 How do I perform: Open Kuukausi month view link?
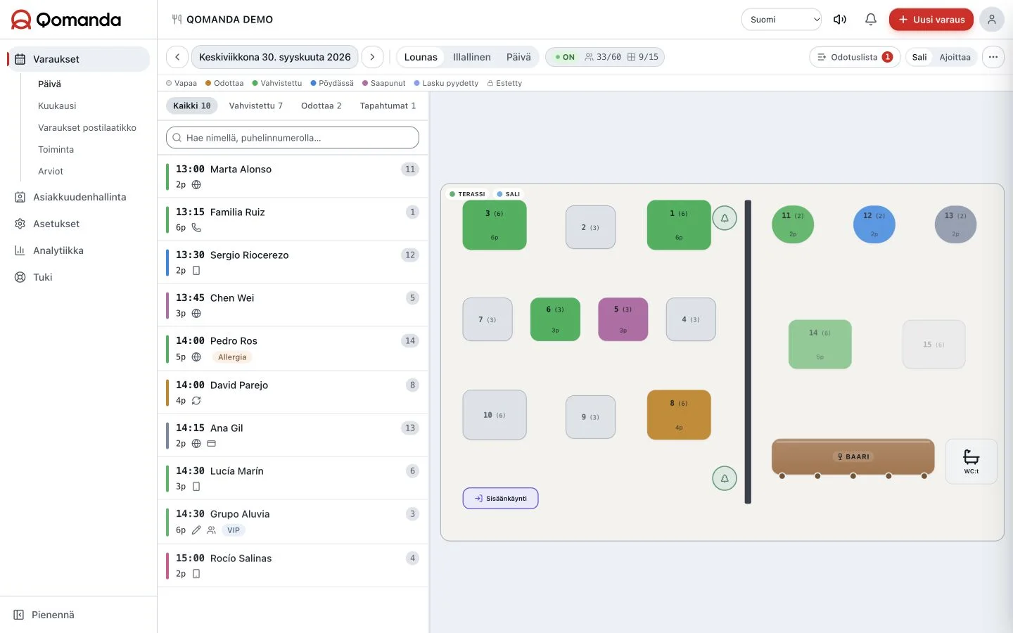[57, 105]
